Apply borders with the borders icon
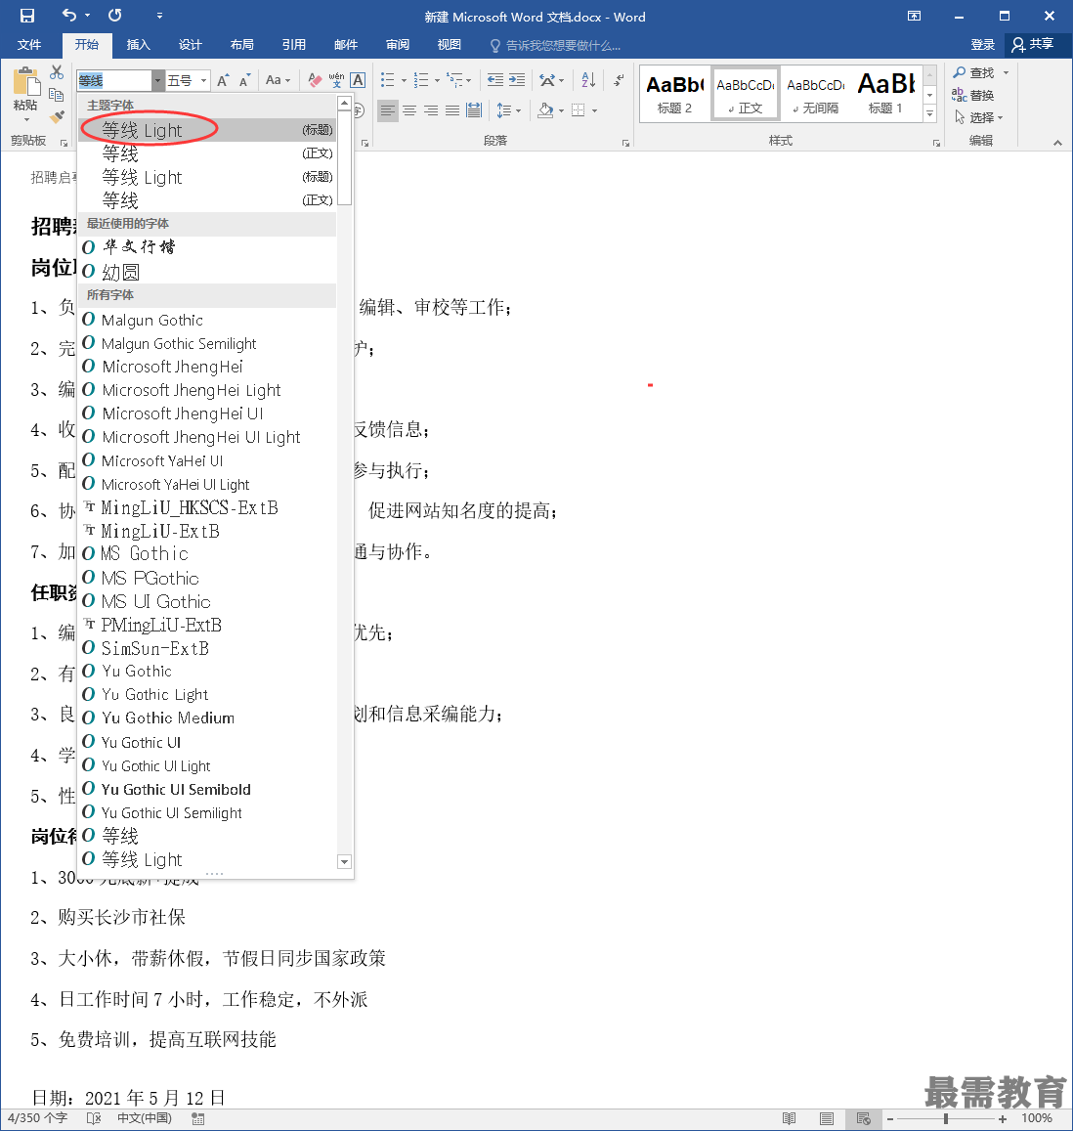 [579, 110]
